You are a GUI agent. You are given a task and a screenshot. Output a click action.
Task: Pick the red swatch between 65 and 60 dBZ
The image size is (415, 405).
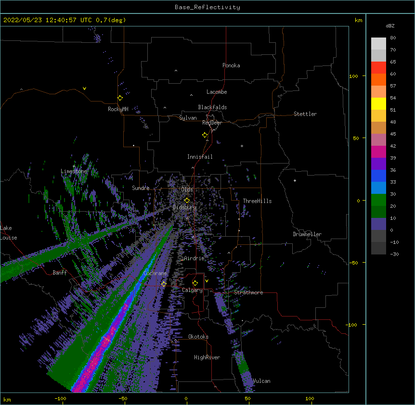point(378,67)
